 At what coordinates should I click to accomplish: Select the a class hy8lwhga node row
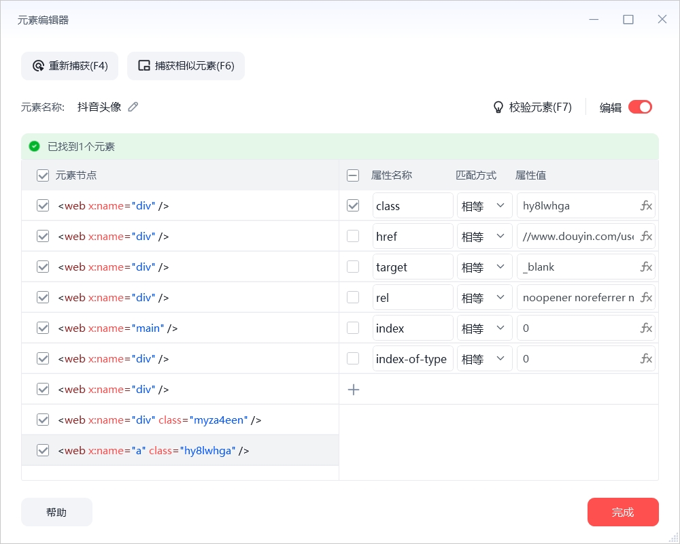(x=180, y=450)
